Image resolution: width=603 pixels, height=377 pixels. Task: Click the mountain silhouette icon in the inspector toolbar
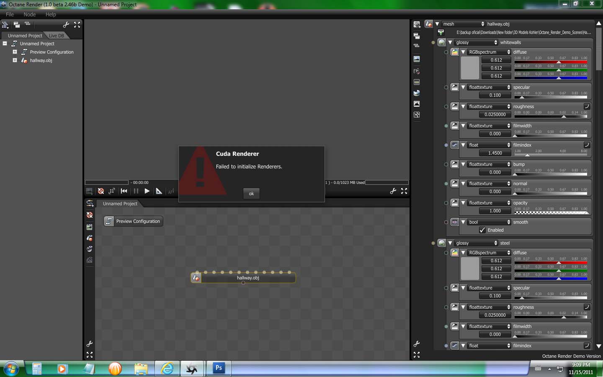click(417, 103)
